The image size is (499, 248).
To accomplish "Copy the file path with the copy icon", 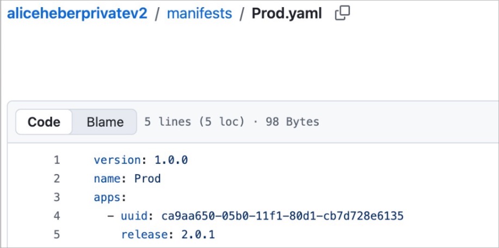I will pos(342,14).
